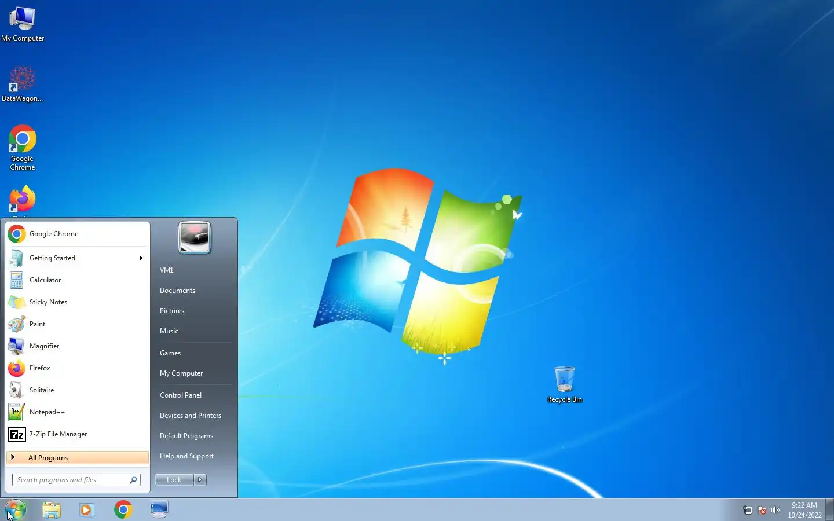Open the DataWagon desktop shortcut
The width and height of the screenshot is (834, 521).
[22, 84]
